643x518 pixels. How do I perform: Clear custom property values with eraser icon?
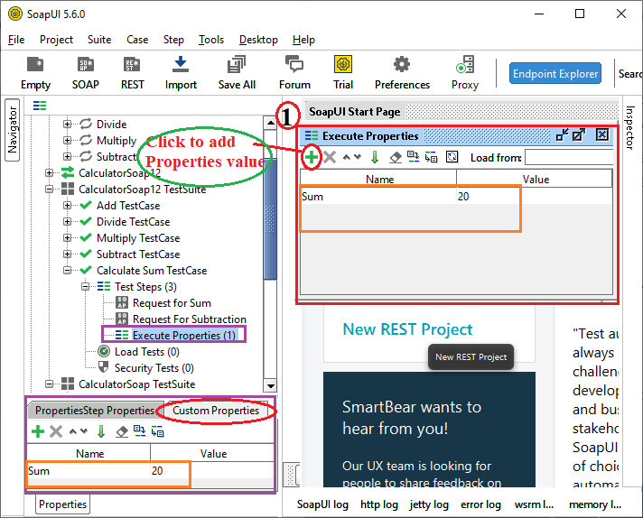coord(122,431)
